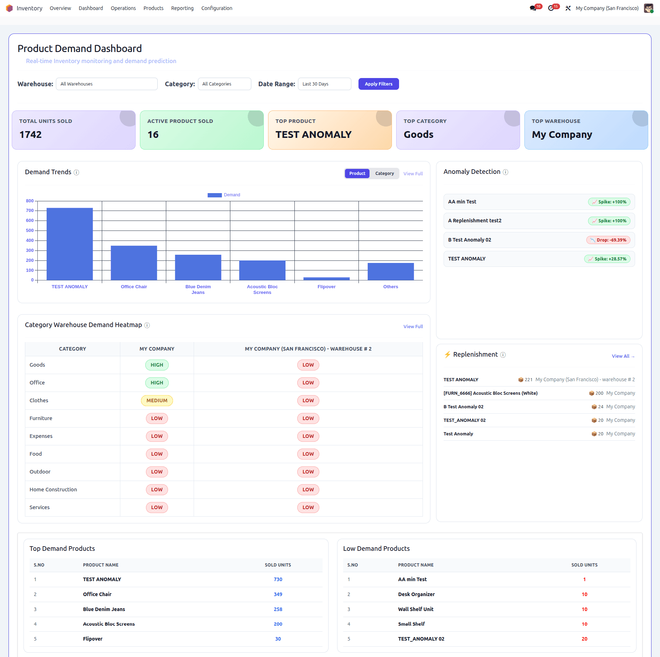Click the Top Category Goods card
660x657 pixels.
coord(458,130)
